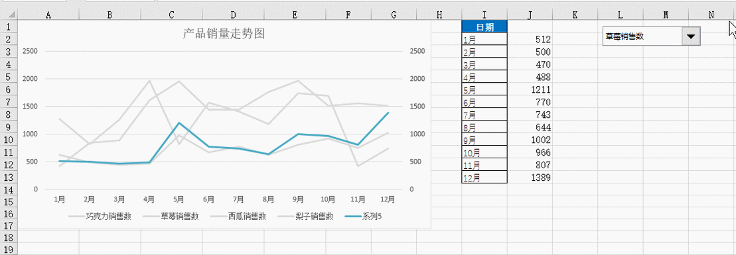Select column E header
Image resolution: width=736 pixels, height=255 pixels.
pyautogui.click(x=295, y=15)
